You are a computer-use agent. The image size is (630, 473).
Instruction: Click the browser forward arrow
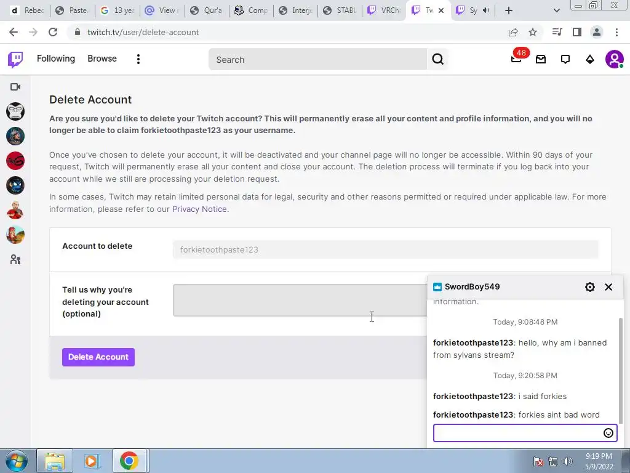coord(33,32)
